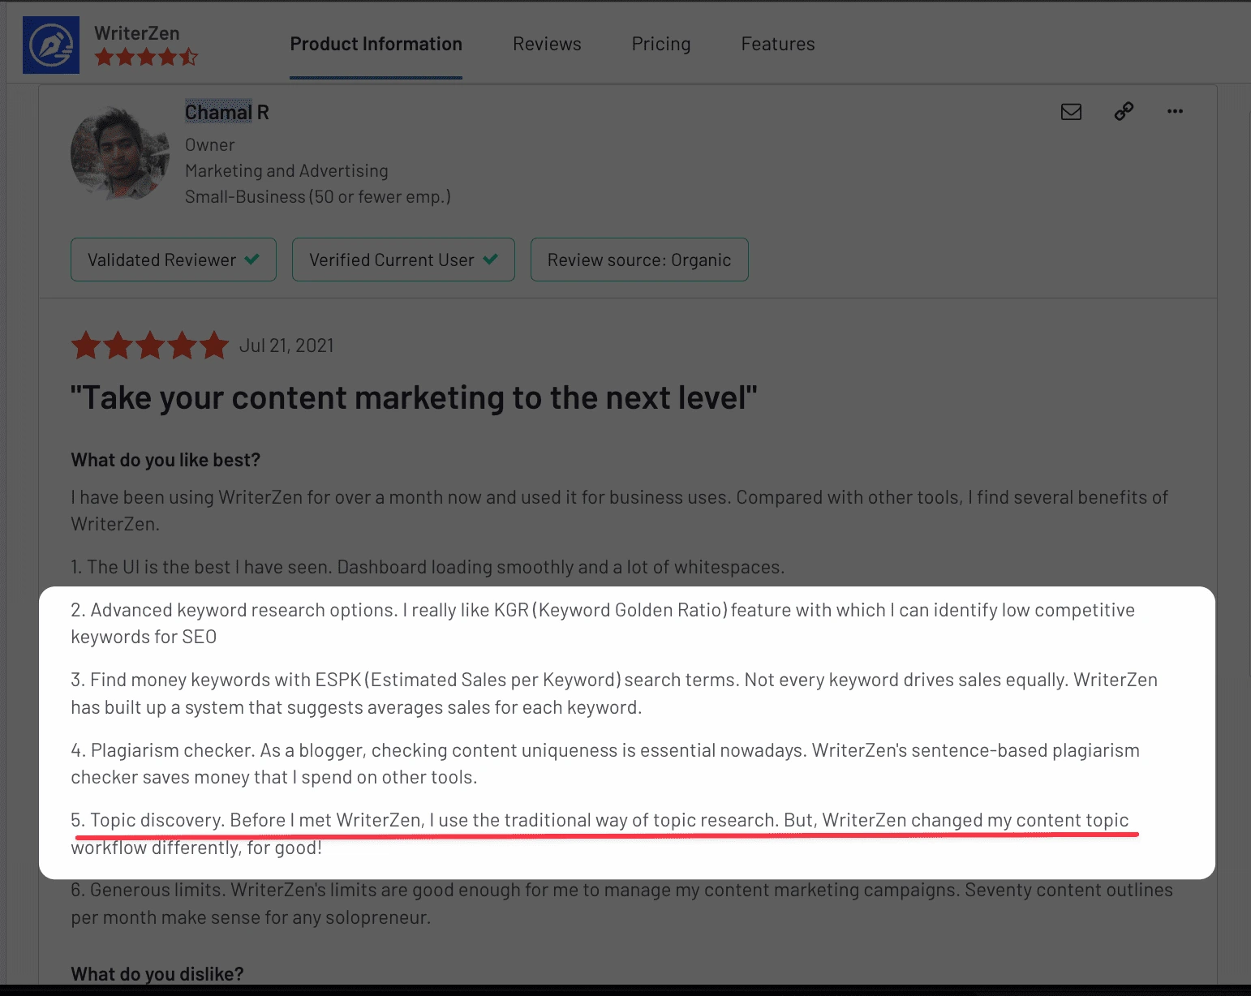The height and width of the screenshot is (996, 1251).
Task: Click the Verified Current User badge
Action: [403, 260]
